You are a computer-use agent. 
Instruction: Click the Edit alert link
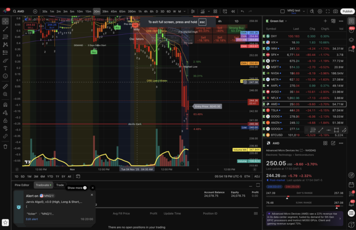pos(32,219)
